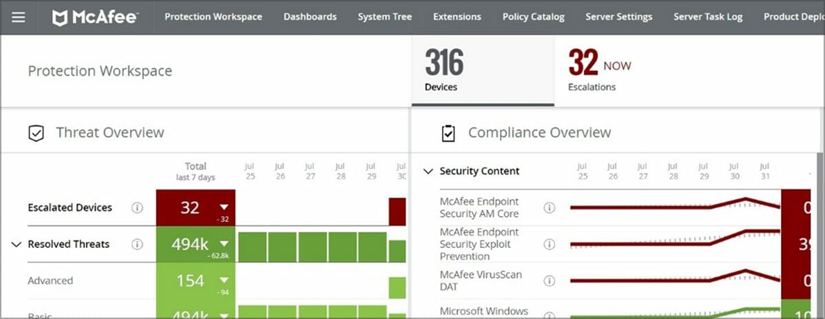
Task: Navigate to Policy Catalog
Action: pyautogui.click(x=534, y=17)
